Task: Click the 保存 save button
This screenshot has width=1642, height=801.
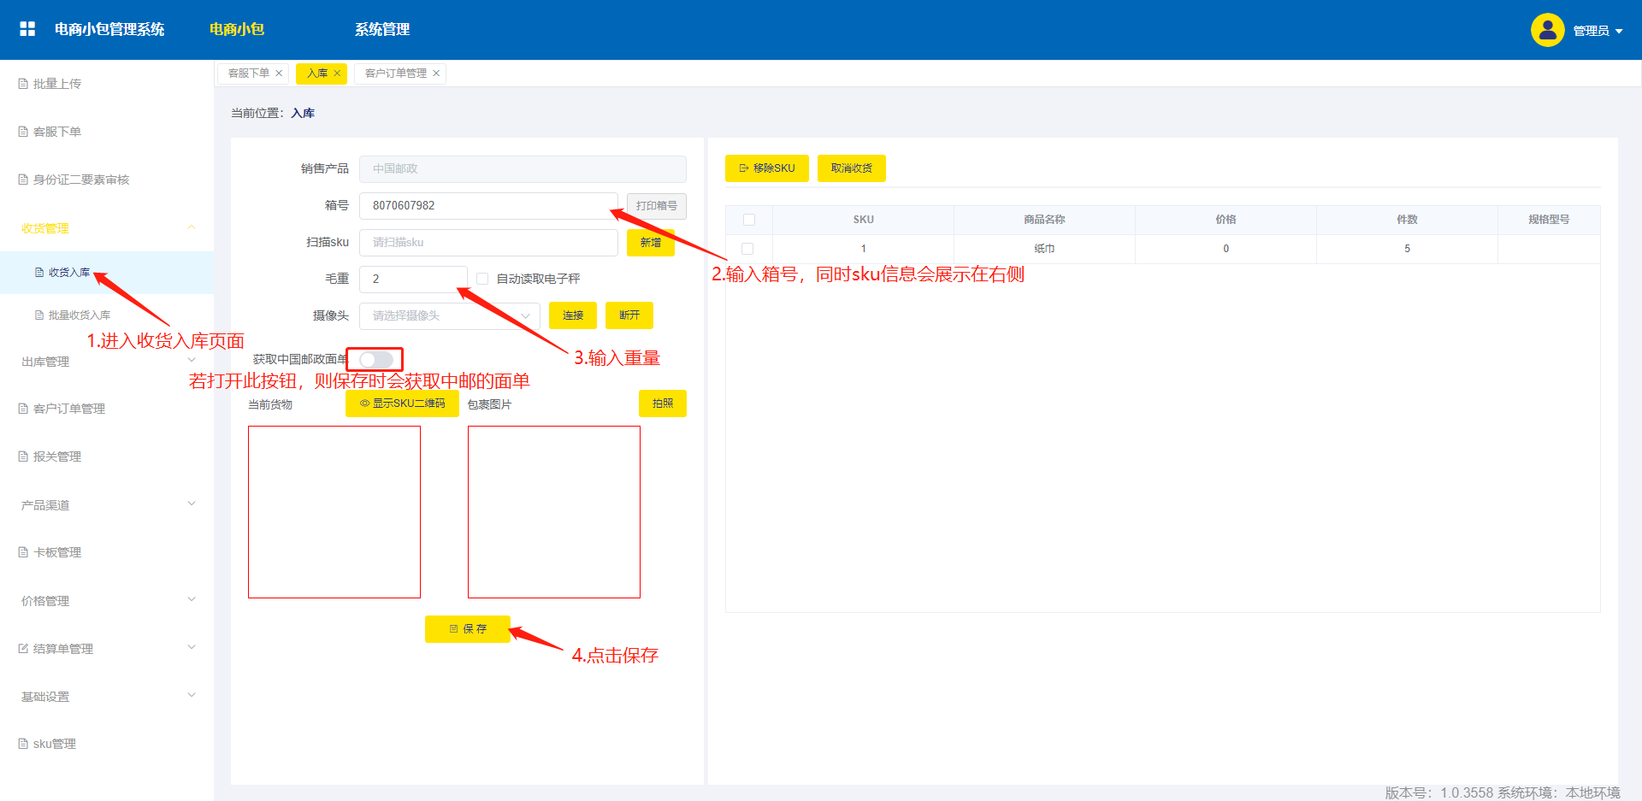Action: click(x=468, y=629)
